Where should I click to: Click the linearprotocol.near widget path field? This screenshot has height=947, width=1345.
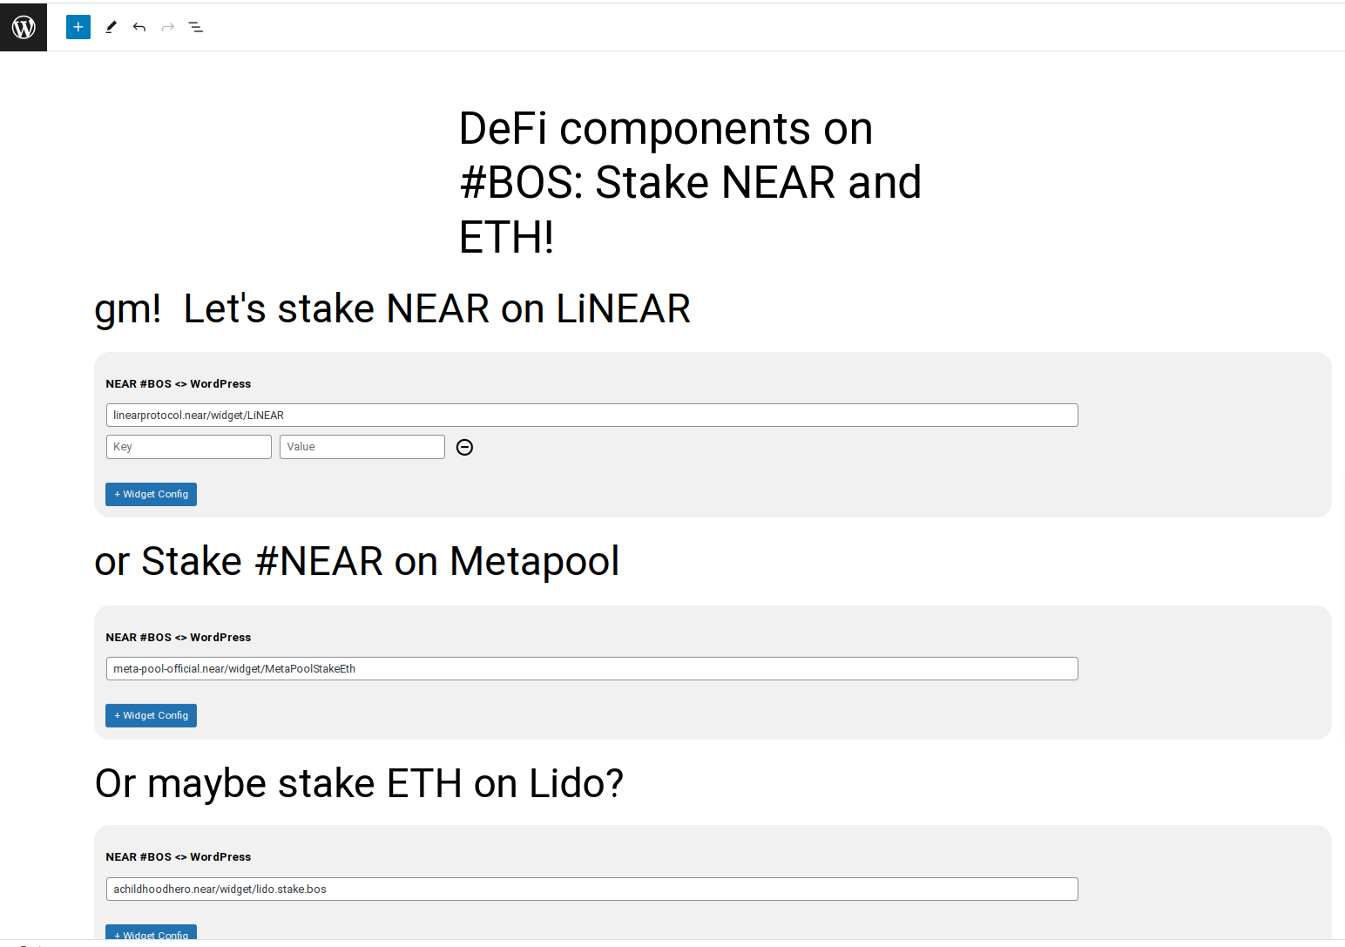(x=591, y=416)
